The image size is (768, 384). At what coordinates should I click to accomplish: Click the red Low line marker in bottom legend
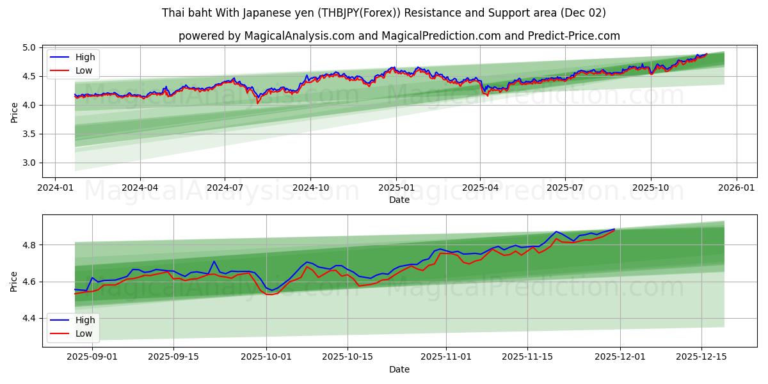click(59, 333)
